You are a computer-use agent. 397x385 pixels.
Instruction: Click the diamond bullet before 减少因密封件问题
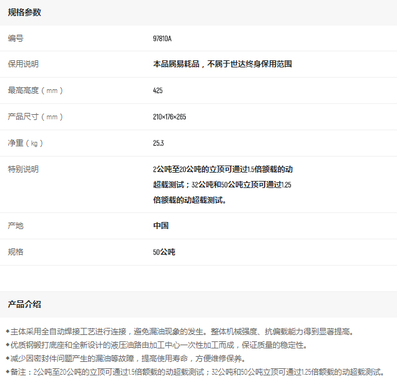8,359
